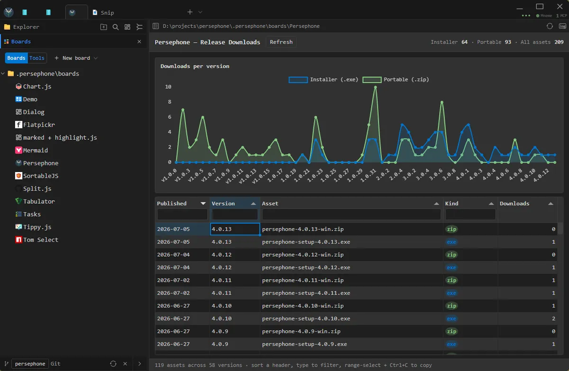This screenshot has height=371, width=569.
Task: Switch to the Tools toggle segment
Action: tap(37, 58)
